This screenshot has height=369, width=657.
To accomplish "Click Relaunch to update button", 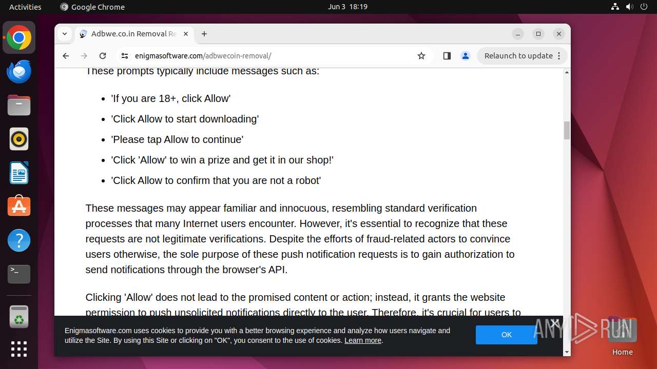I will (x=523, y=56).
